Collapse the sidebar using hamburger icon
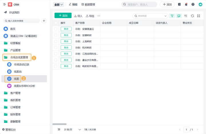Viewport: 206px width, 134px height. click(5, 5)
